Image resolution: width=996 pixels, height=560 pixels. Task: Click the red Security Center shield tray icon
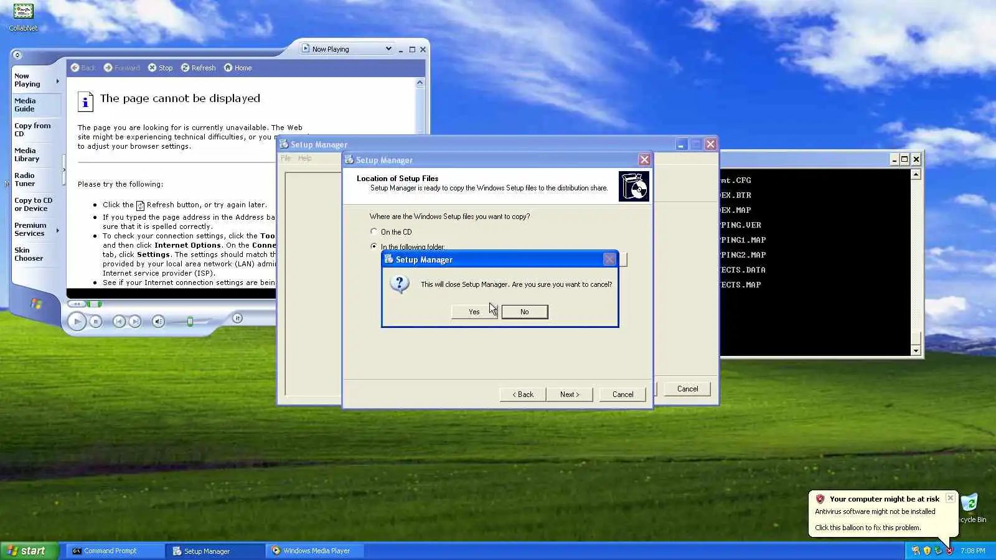pyautogui.click(x=949, y=551)
